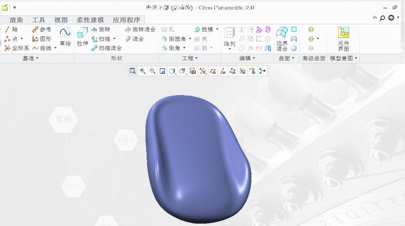This screenshot has width=405, height=226.
Task: Expand the 编辑 group dropdown
Action: tap(247, 58)
